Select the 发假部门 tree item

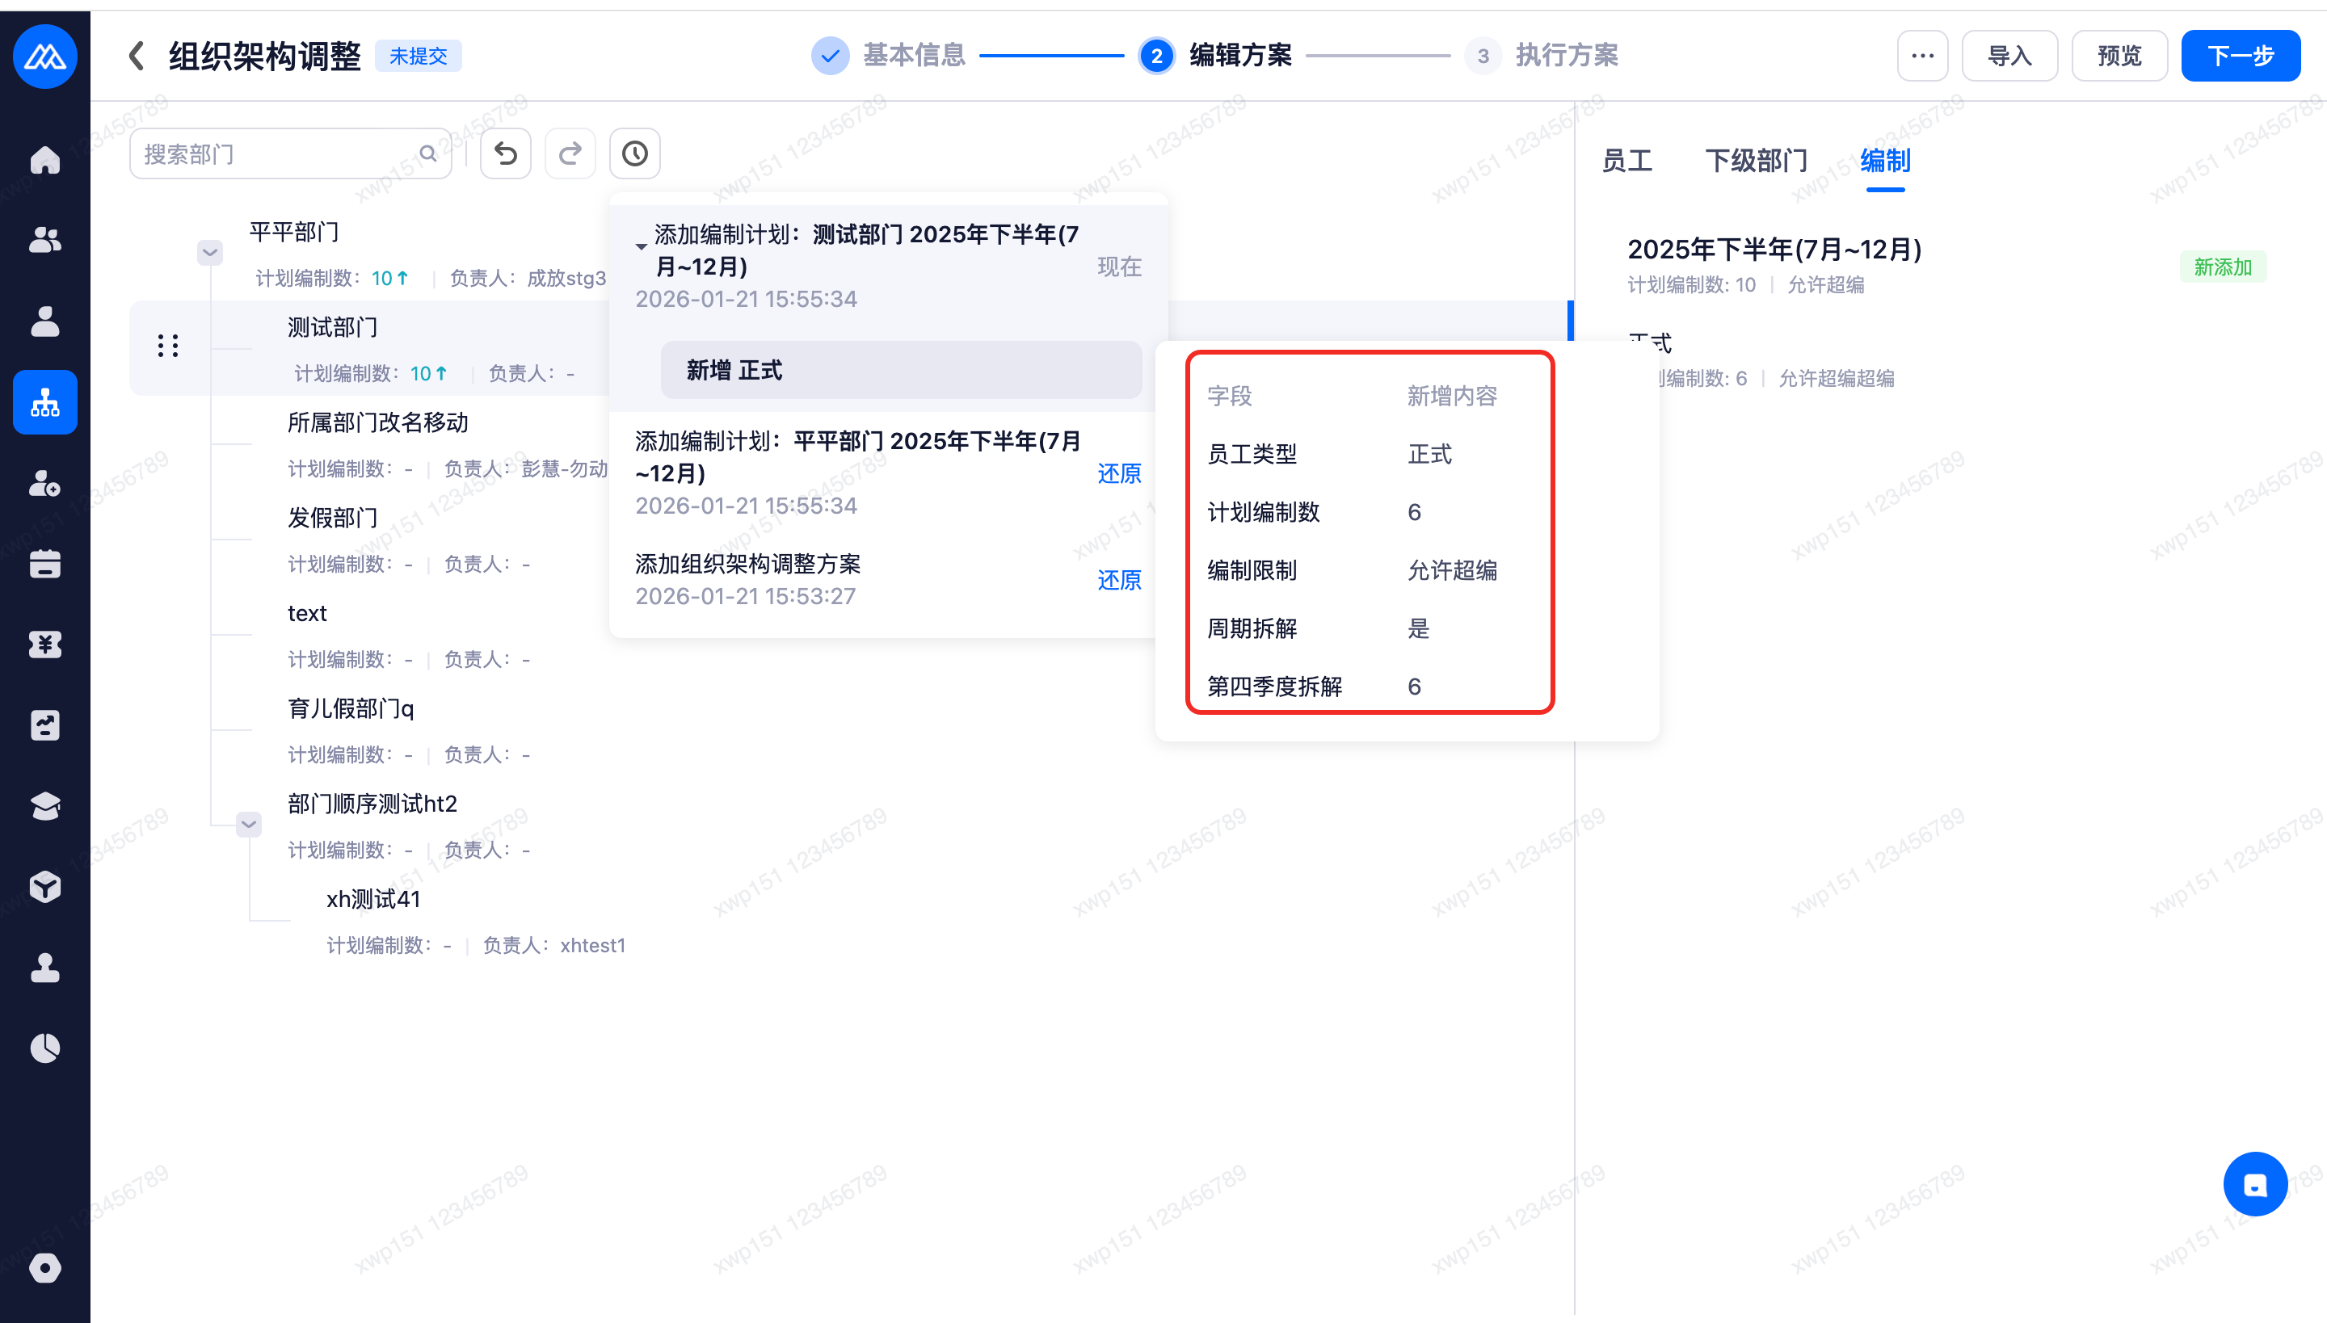333,518
